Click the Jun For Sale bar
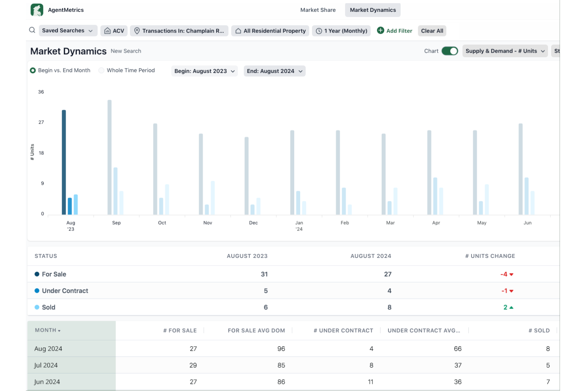Screen dimensions: 586x391 click(x=521, y=169)
